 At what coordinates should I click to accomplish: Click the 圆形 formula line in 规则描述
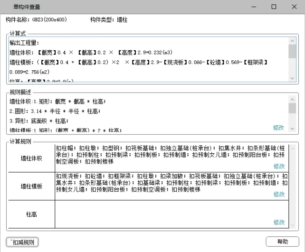click(x=57, y=111)
